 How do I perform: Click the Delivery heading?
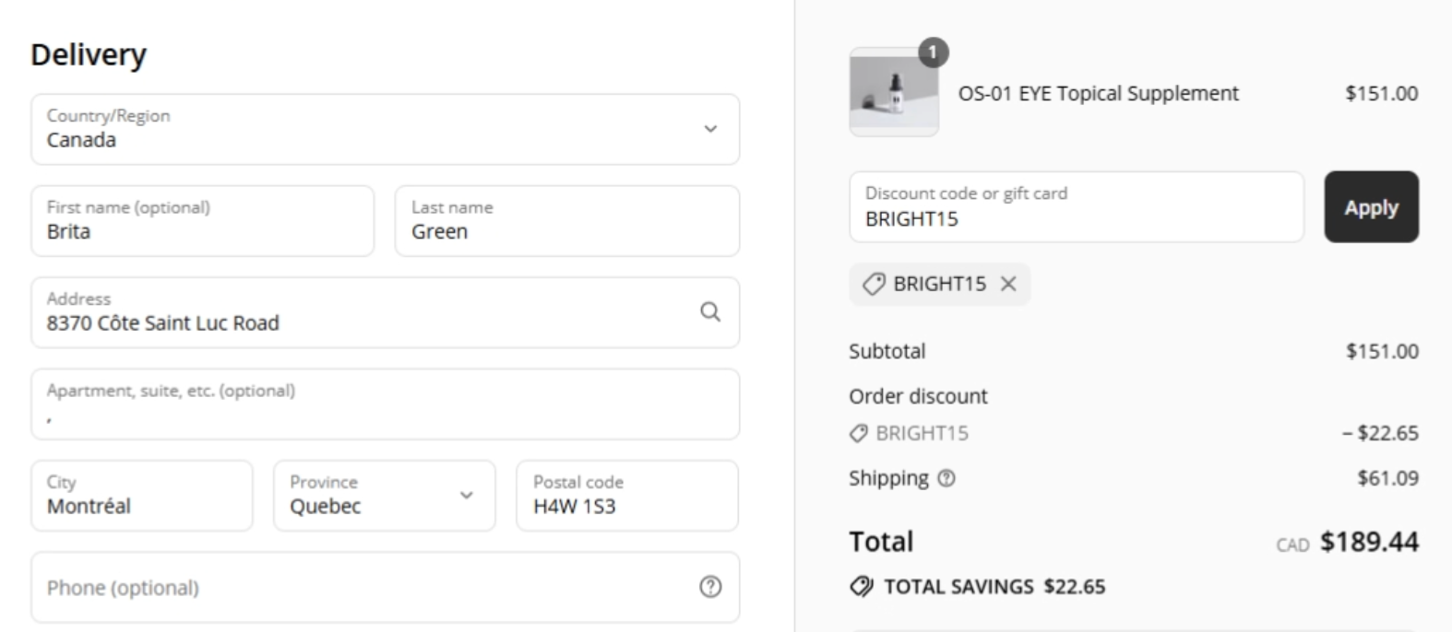click(x=89, y=55)
